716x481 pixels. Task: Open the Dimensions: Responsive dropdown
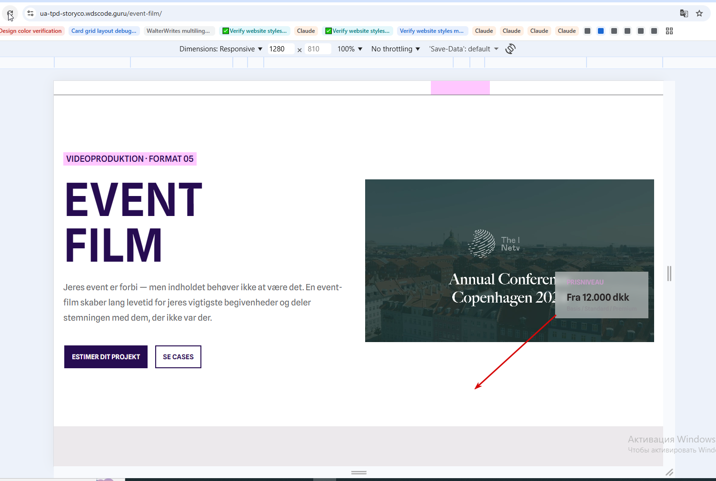(x=221, y=49)
